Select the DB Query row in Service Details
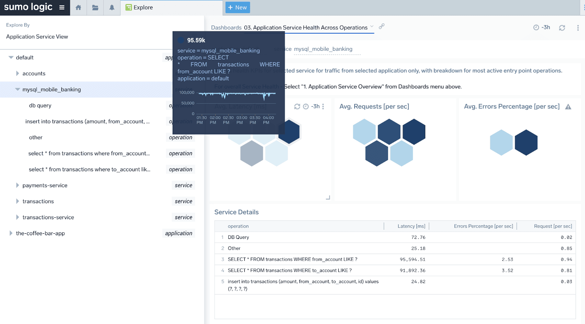585x324 pixels. pyautogui.click(x=395, y=237)
